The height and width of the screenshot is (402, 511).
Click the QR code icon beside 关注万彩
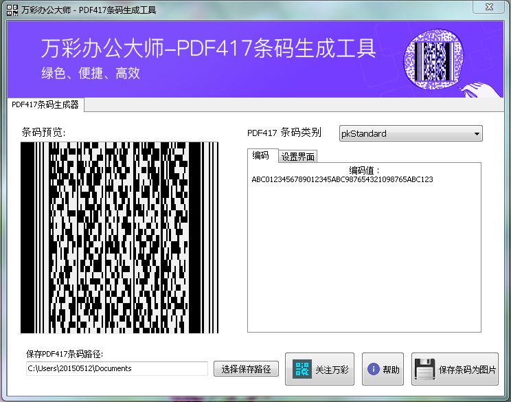pos(302,369)
